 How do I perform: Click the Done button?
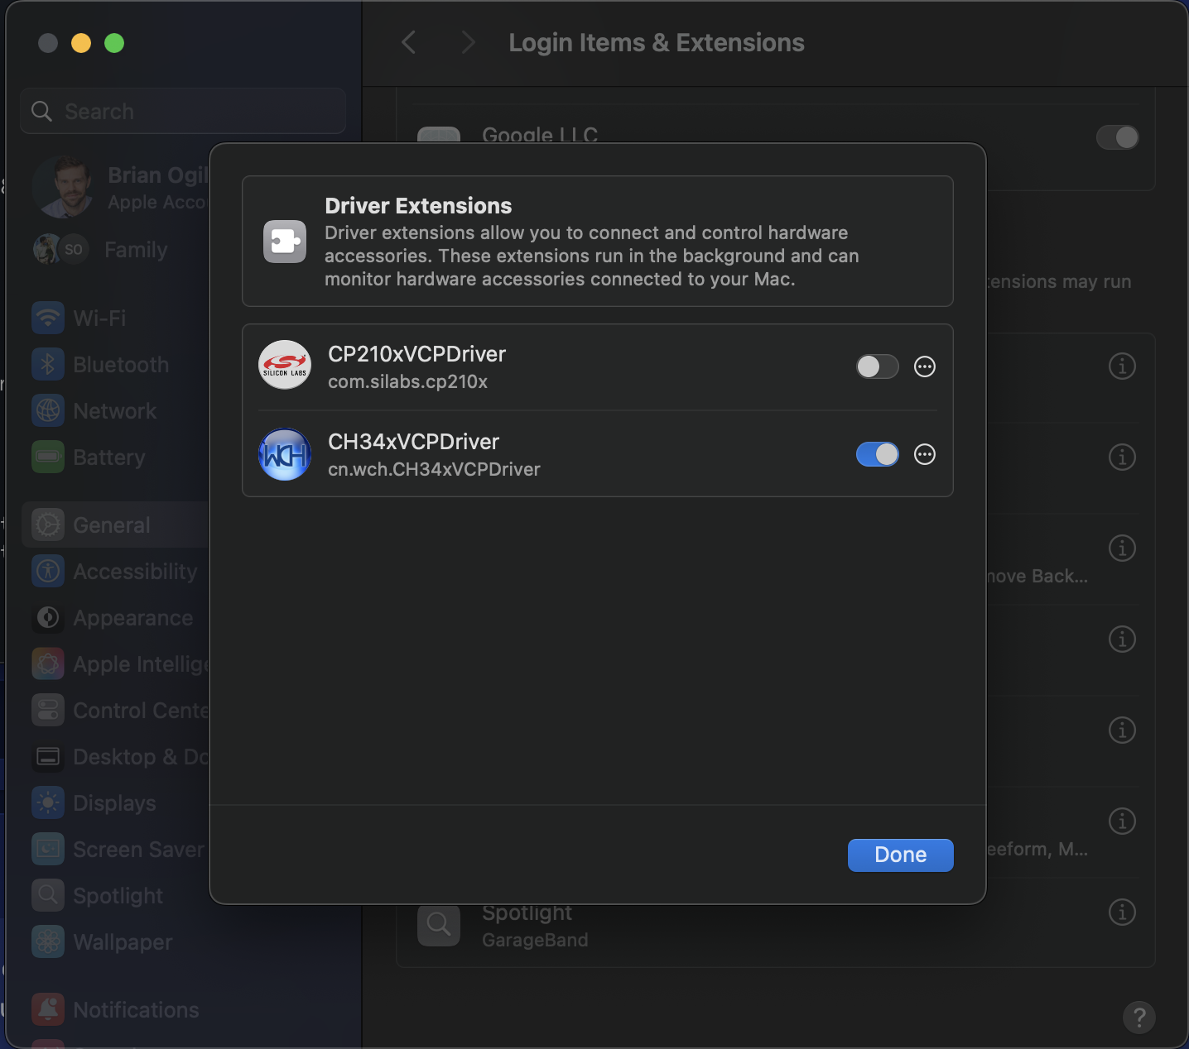pyautogui.click(x=900, y=855)
